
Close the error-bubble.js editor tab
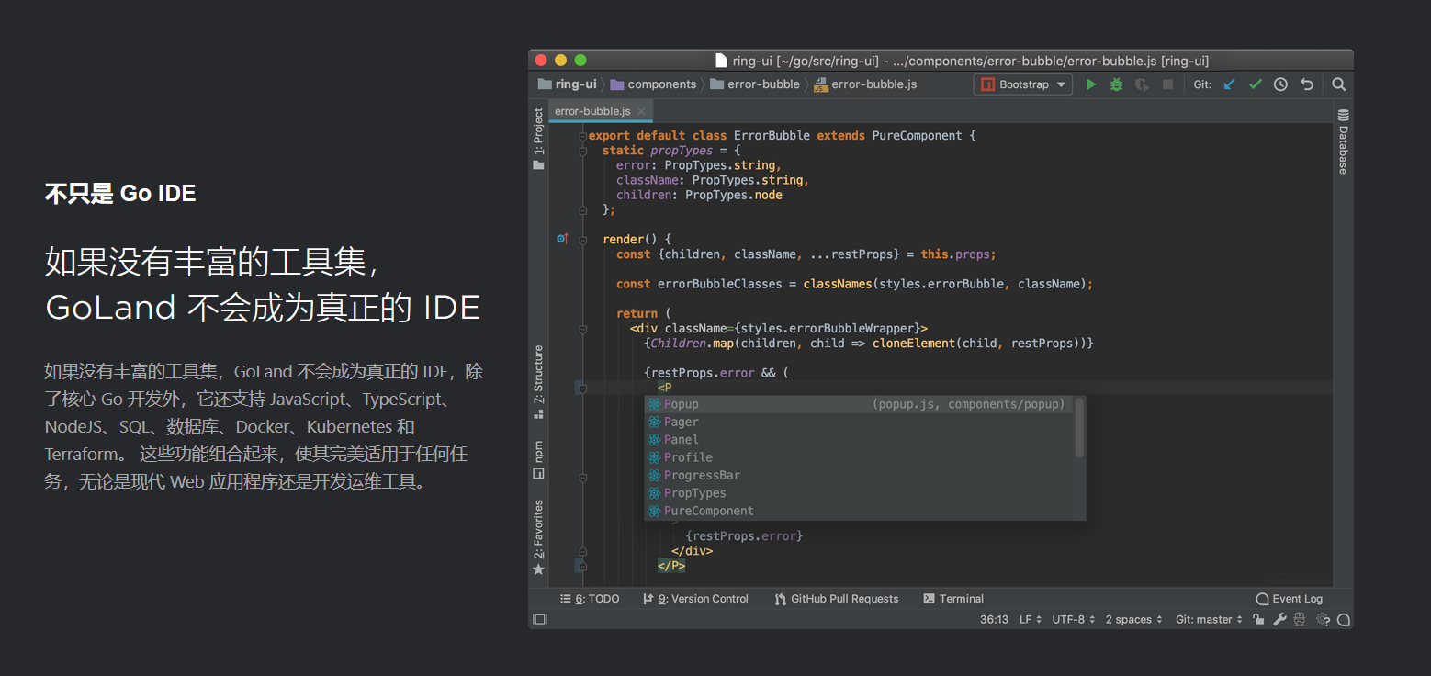(641, 111)
